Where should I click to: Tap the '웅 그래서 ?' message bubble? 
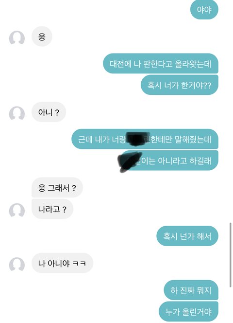click(57, 187)
